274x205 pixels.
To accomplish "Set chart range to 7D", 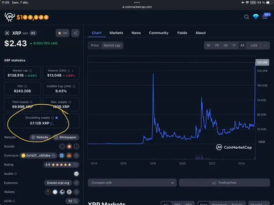I will coord(217,45).
